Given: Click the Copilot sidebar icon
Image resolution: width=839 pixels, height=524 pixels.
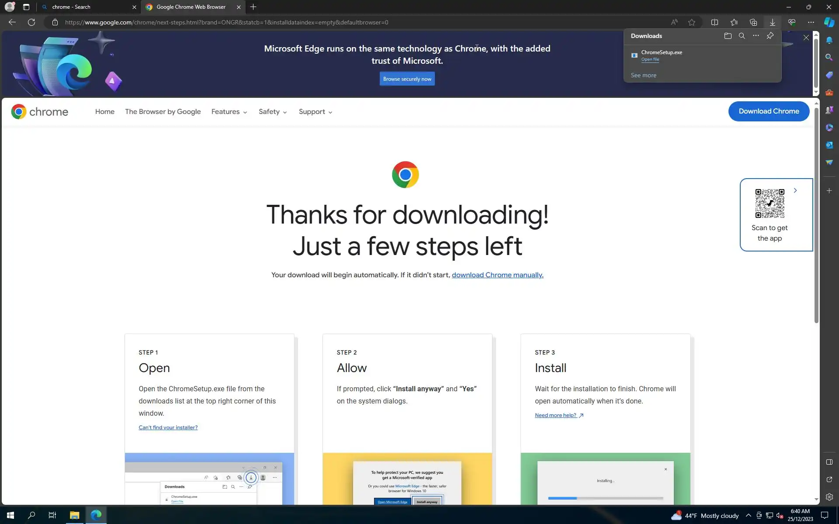Looking at the screenshot, I should pyautogui.click(x=829, y=22).
